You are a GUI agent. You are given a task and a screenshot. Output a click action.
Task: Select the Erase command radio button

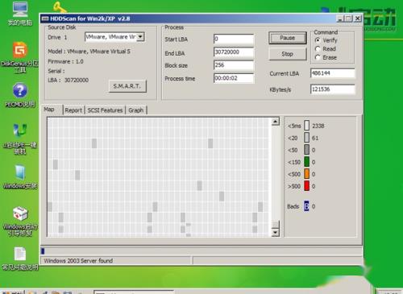pyautogui.click(x=318, y=57)
